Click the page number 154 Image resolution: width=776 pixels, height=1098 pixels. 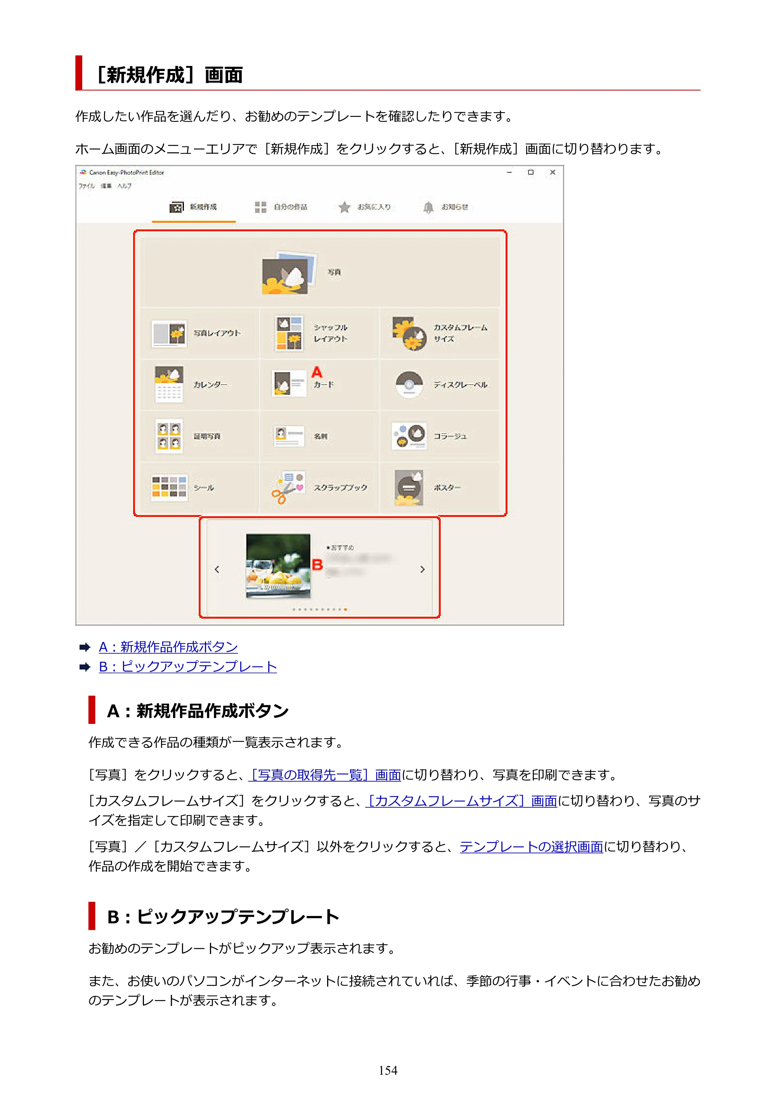[x=388, y=1070]
